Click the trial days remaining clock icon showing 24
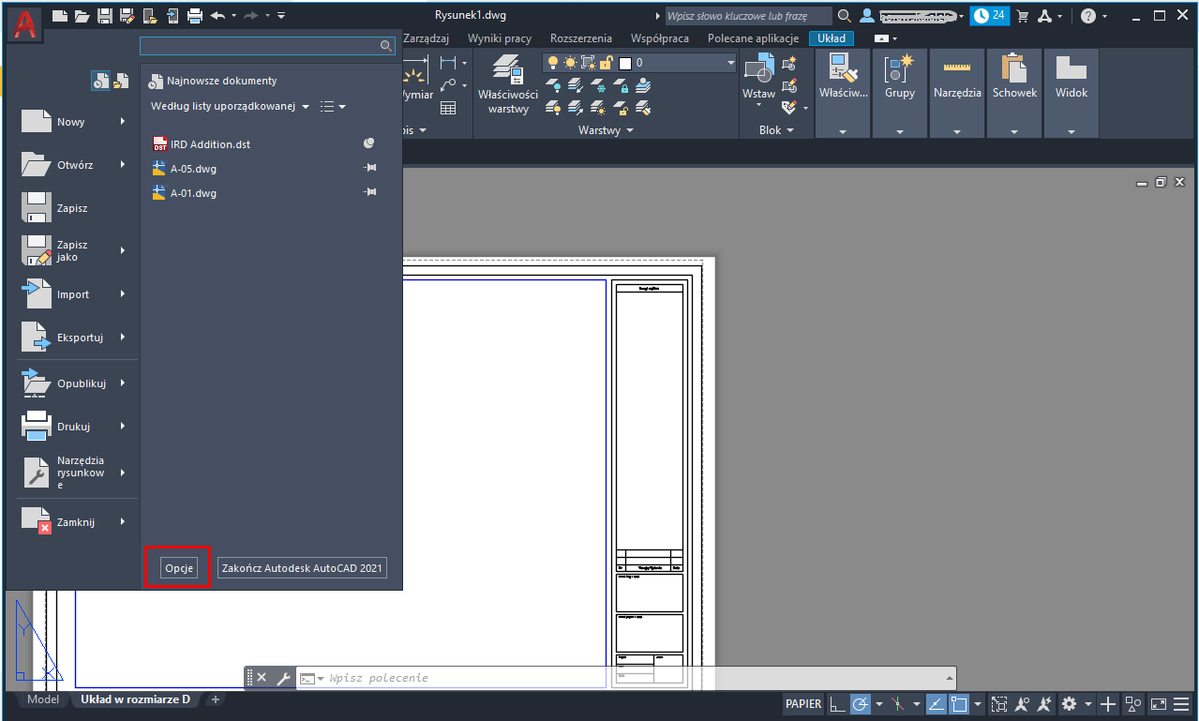Image resolution: width=1199 pixels, height=721 pixels. pyautogui.click(x=990, y=16)
